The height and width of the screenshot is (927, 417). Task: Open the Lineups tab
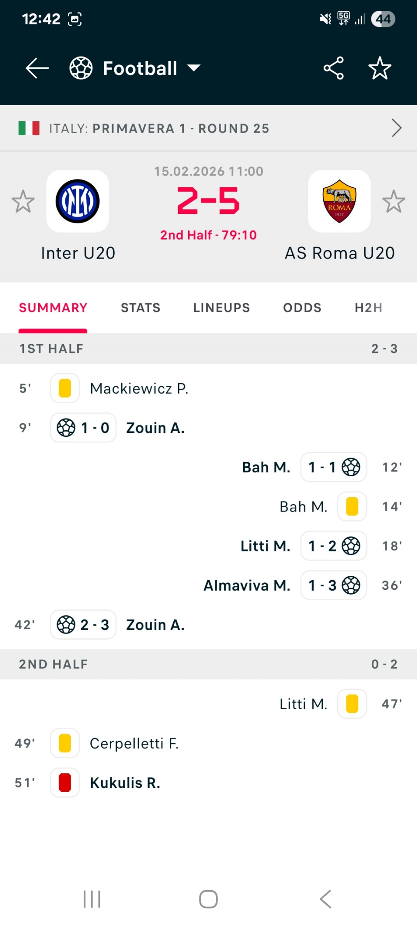(222, 308)
